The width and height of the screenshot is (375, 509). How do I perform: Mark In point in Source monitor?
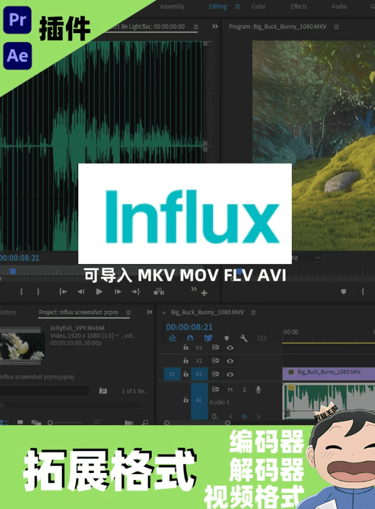(x=21, y=292)
